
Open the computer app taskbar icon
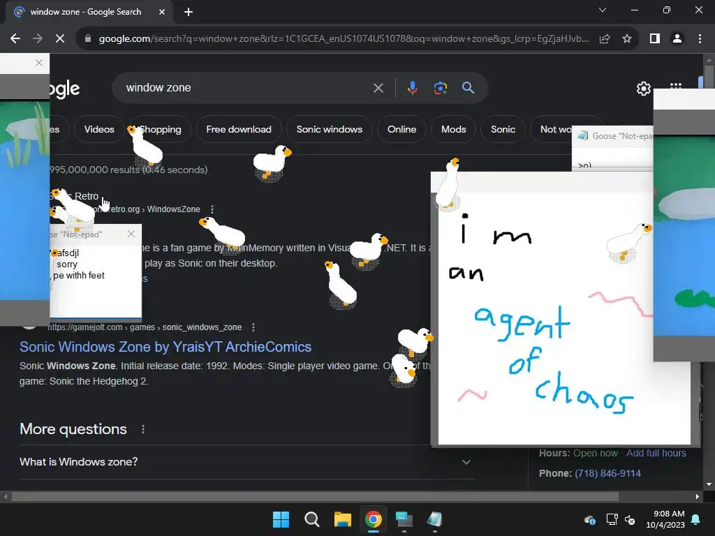404,519
